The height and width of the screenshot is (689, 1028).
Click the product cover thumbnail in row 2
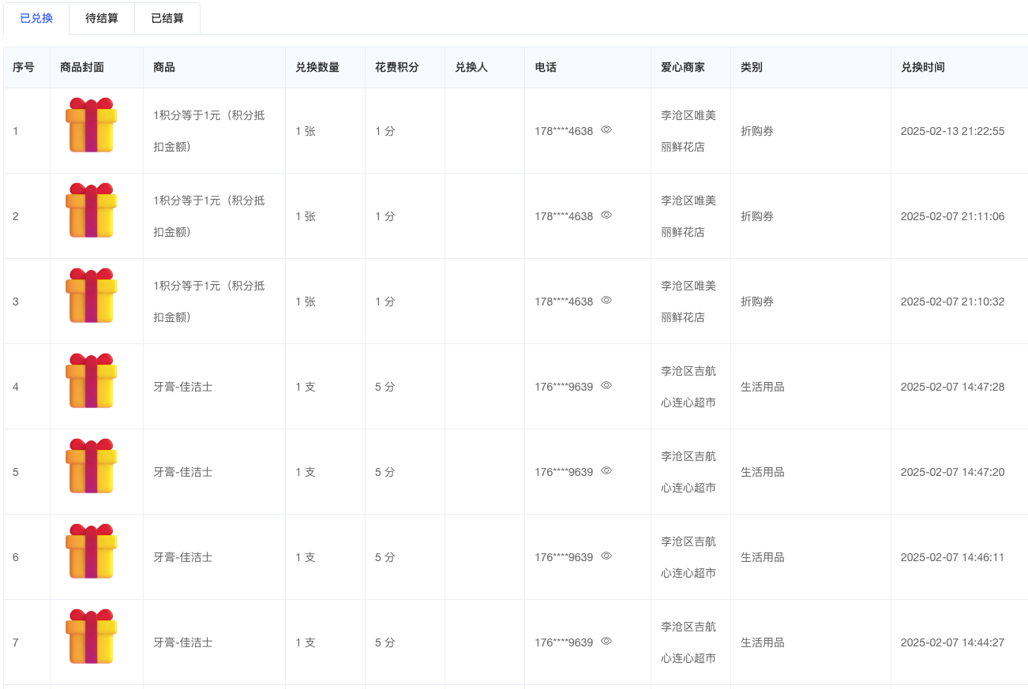tap(92, 212)
